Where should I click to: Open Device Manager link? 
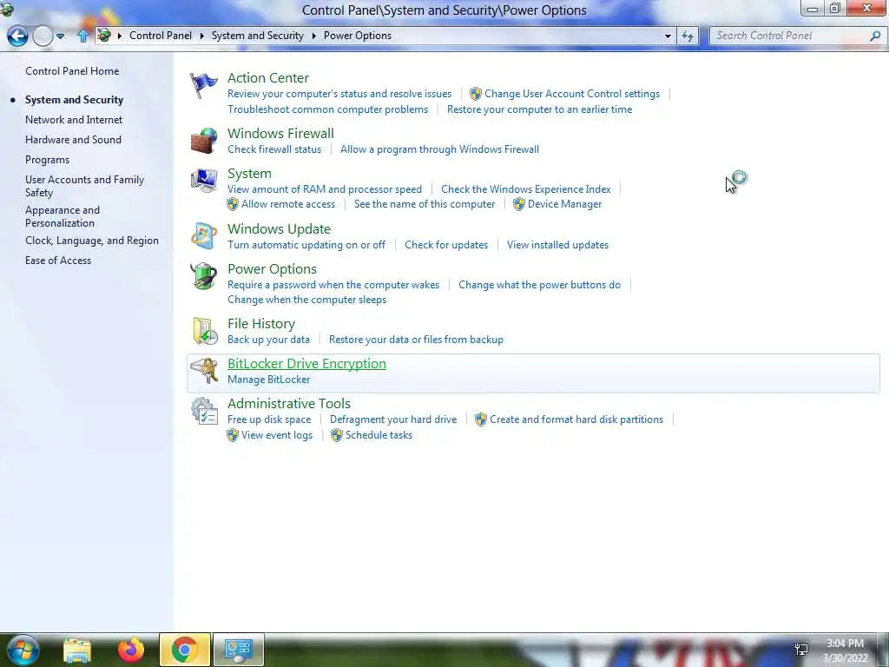564,204
